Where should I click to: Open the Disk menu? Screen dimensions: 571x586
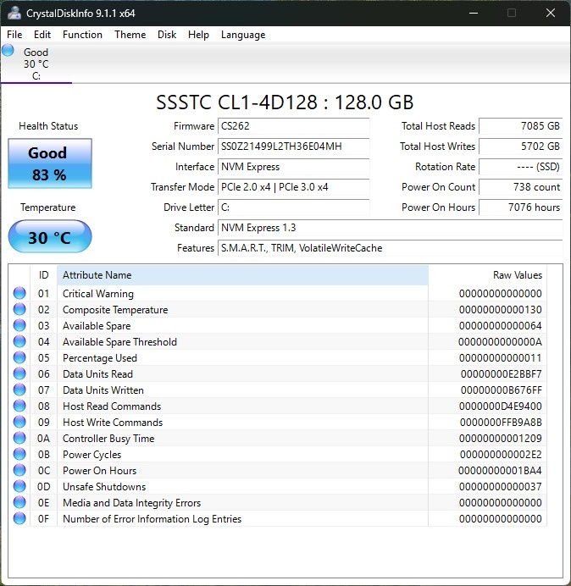(167, 35)
